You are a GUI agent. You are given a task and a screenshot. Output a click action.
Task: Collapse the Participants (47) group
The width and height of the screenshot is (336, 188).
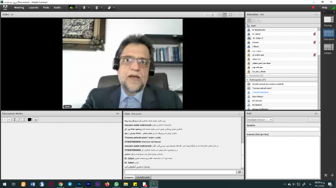[247, 80]
